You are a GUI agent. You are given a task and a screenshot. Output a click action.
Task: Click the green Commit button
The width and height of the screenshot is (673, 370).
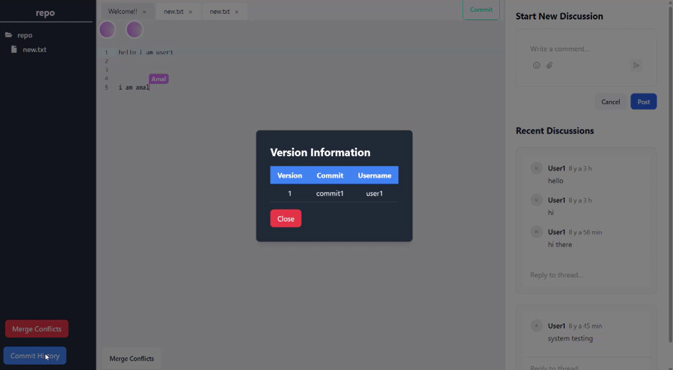481,10
